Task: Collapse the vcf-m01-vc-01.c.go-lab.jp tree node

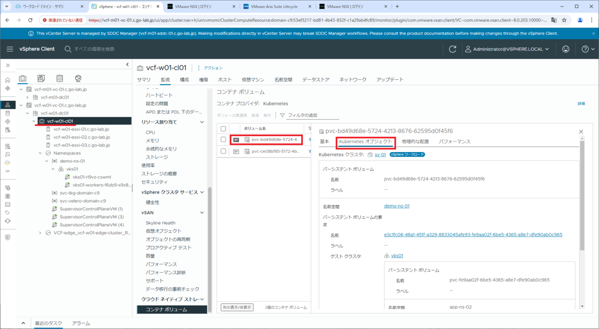Action: (21, 89)
